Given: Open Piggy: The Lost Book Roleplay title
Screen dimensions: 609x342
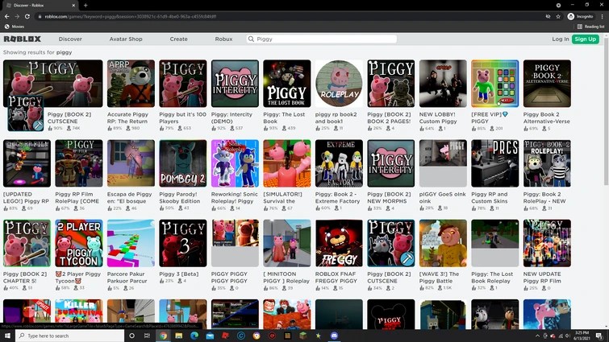Looking at the screenshot, I should click(492, 278).
